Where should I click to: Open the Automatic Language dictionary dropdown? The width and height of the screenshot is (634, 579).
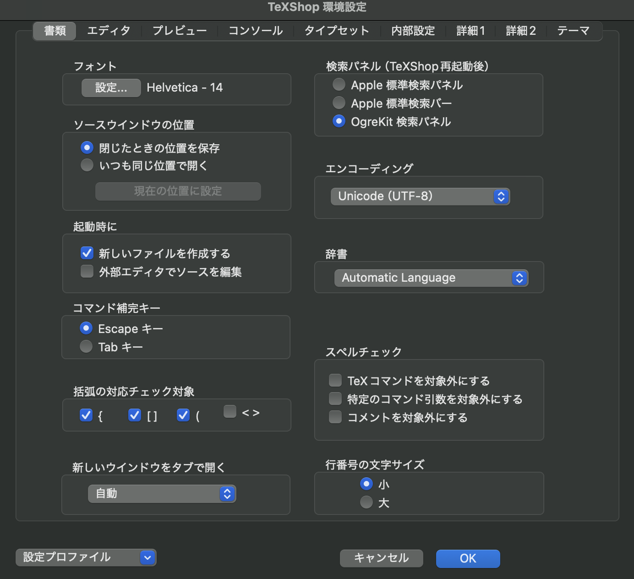click(431, 278)
